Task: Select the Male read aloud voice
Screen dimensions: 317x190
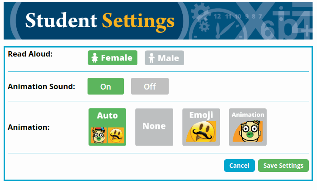Action: (164, 58)
